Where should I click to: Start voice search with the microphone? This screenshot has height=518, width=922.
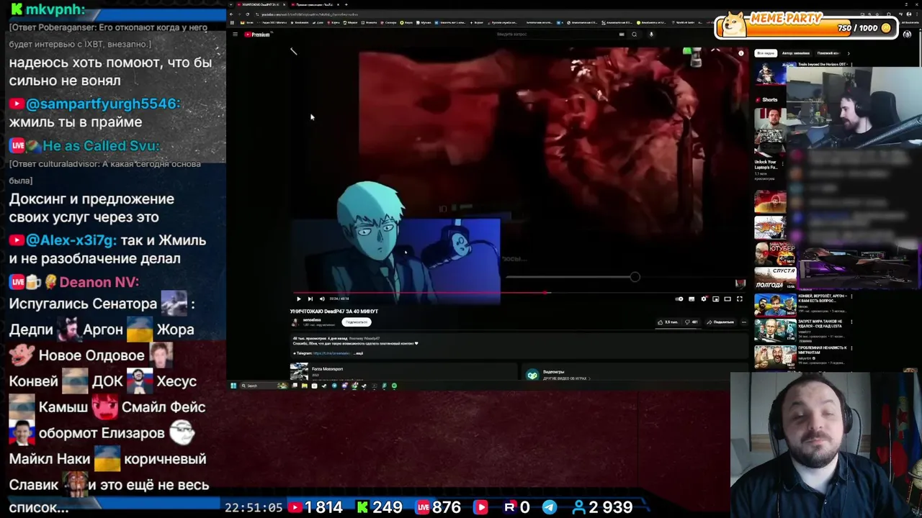click(651, 35)
